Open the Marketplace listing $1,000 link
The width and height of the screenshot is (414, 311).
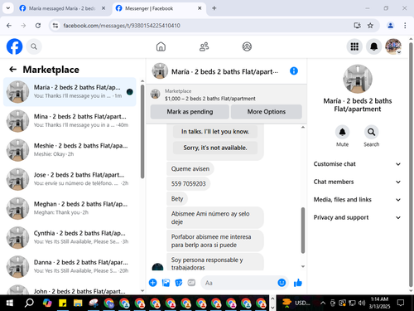pos(210,99)
